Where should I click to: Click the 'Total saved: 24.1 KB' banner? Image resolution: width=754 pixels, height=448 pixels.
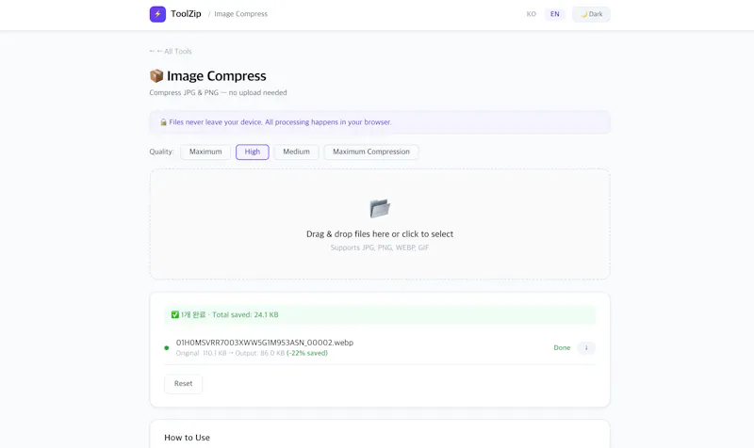click(380, 314)
